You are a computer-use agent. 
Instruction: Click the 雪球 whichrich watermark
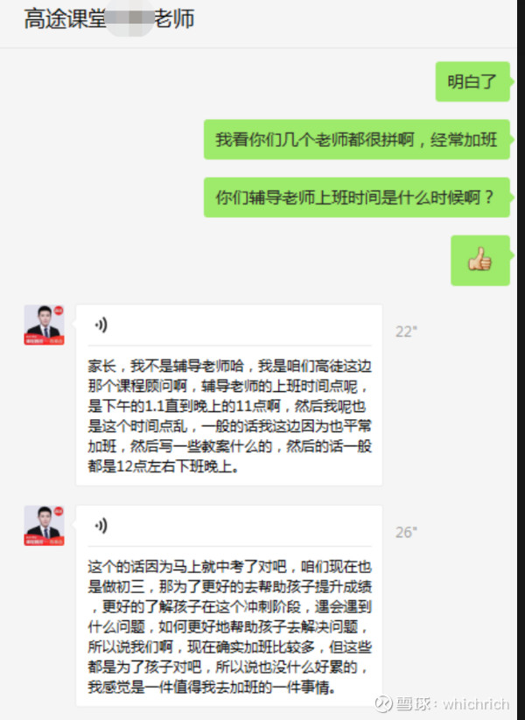[442, 703]
